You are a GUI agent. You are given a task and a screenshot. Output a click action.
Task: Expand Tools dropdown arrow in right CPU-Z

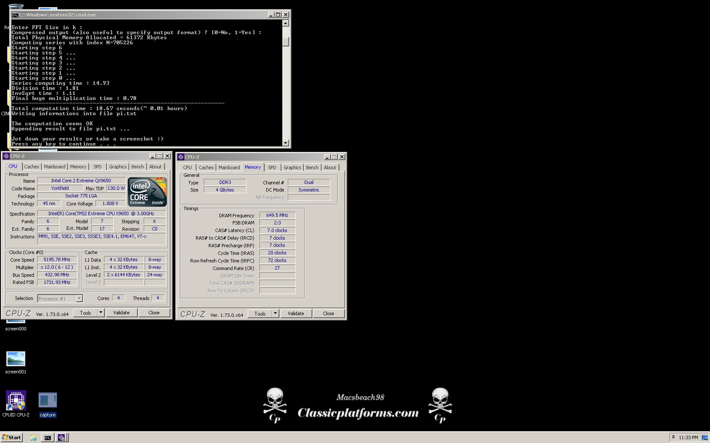click(275, 313)
